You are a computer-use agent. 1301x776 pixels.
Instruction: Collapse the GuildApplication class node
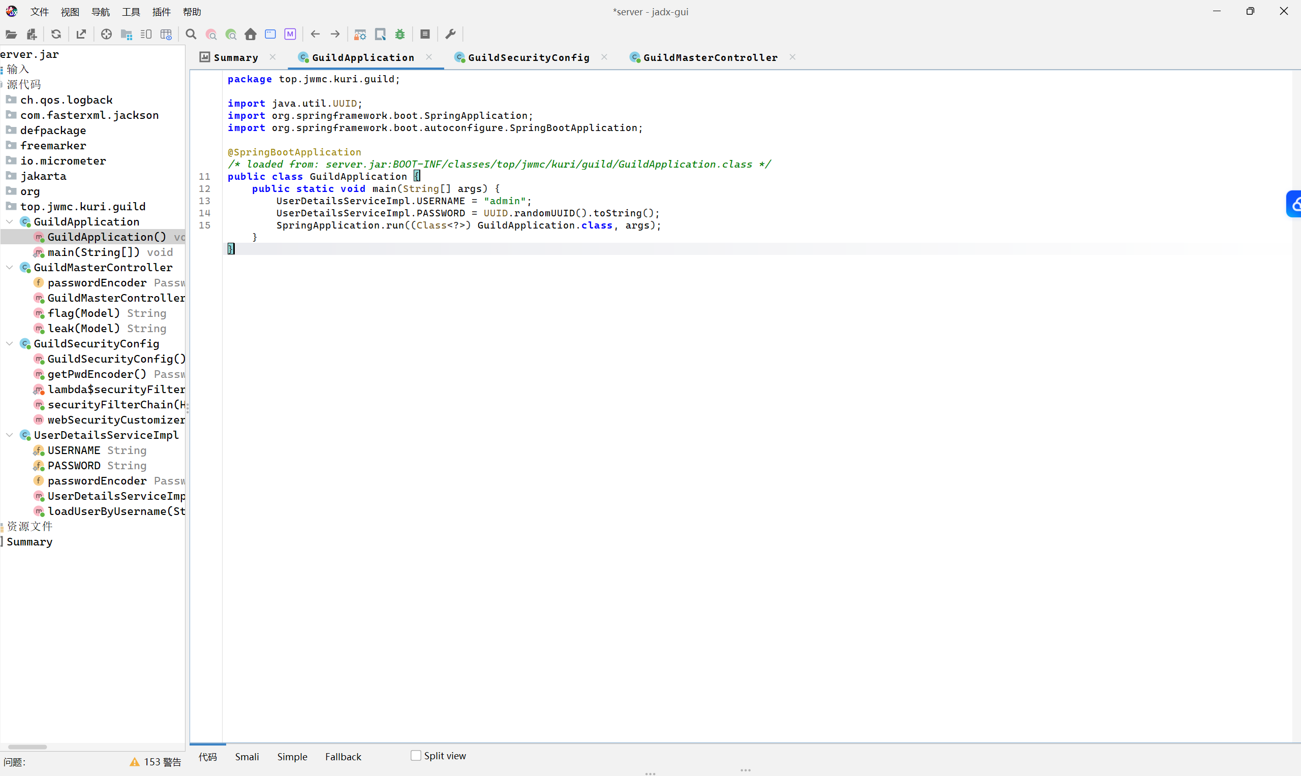pyautogui.click(x=10, y=222)
